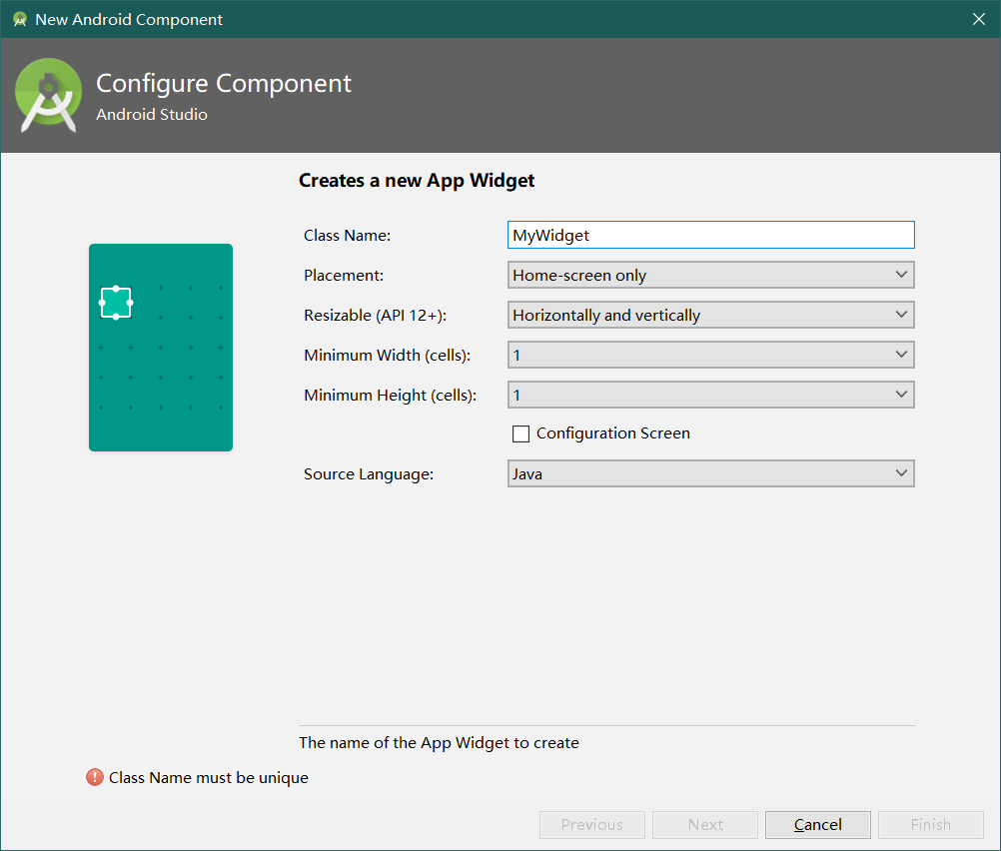Click the Finish button
The height and width of the screenshot is (851, 1001).
click(931, 825)
